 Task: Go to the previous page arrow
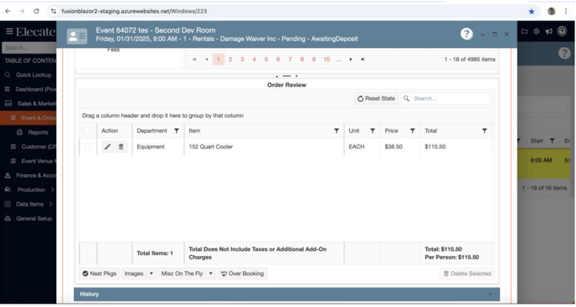(207, 59)
